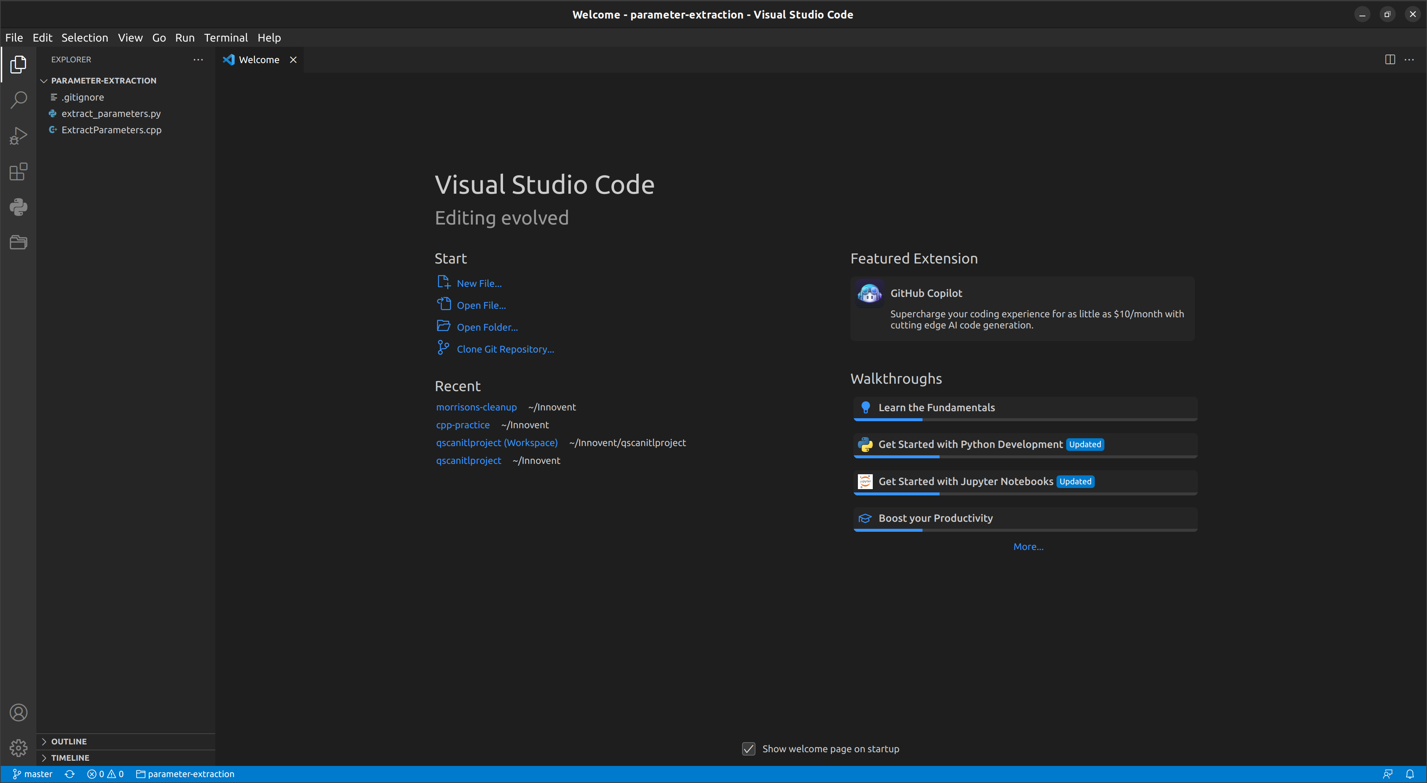Screen dimensions: 1427x783
Task: Click the sync changes icon in status bar
Action: (70, 774)
